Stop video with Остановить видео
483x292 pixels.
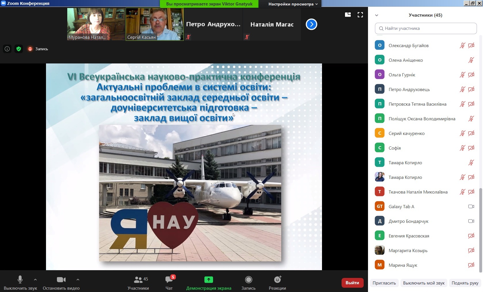coord(61,283)
